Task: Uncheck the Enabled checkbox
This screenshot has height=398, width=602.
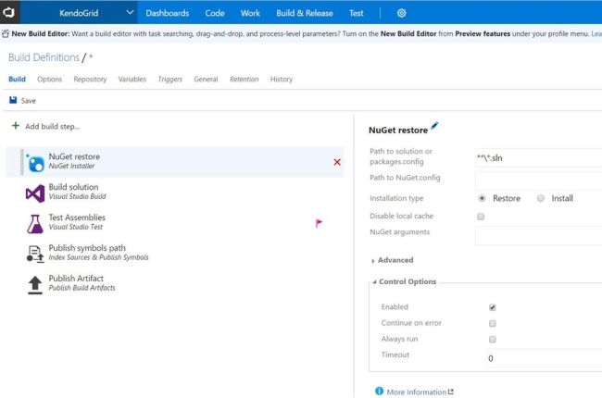Action: [492, 307]
